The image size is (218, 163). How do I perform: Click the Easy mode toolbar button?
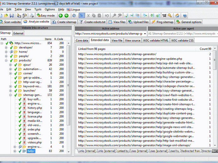pos(46,15)
